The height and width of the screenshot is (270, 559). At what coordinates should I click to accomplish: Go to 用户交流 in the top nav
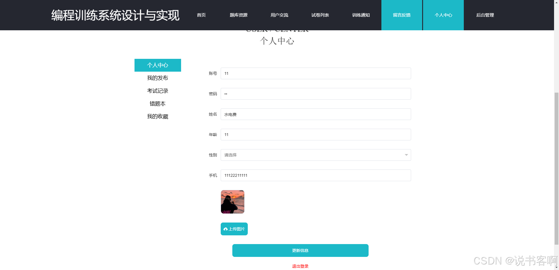[x=279, y=15]
